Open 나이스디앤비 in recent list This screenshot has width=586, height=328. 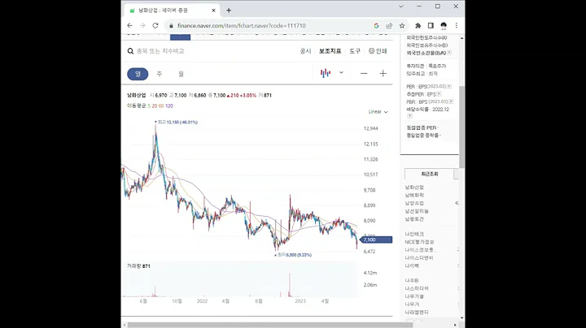(x=419, y=257)
